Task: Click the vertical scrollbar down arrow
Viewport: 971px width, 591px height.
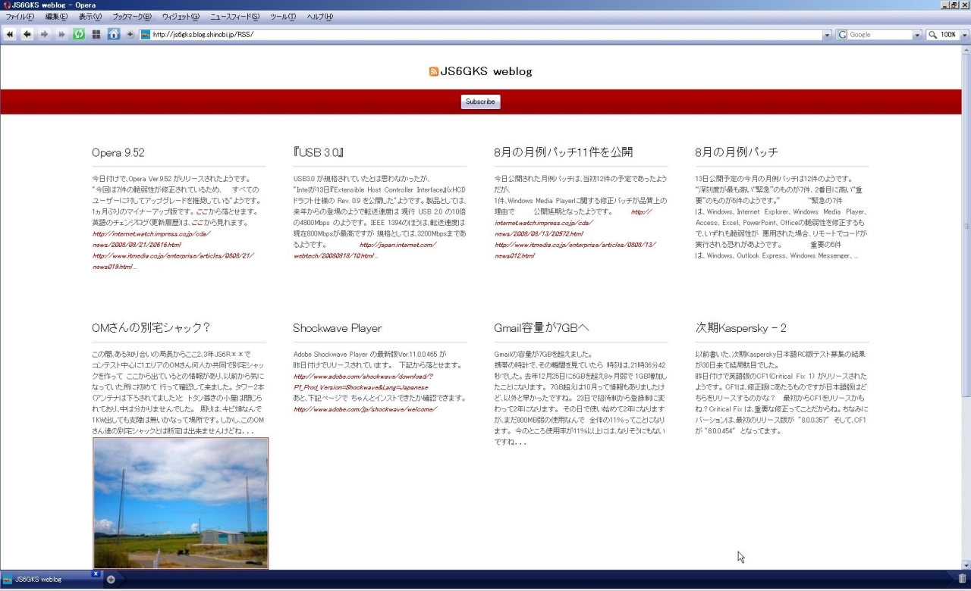Action: pyautogui.click(x=966, y=564)
